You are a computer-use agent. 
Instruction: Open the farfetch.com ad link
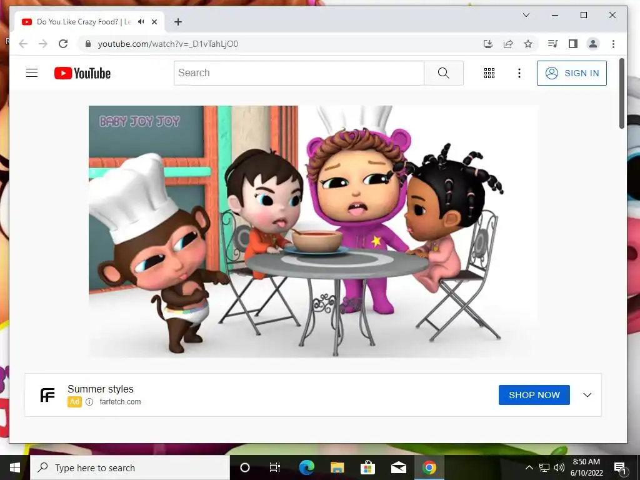pyautogui.click(x=121, y=402)
